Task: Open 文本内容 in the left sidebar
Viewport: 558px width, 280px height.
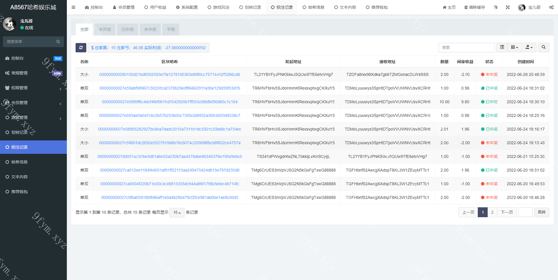Action: 33,177
